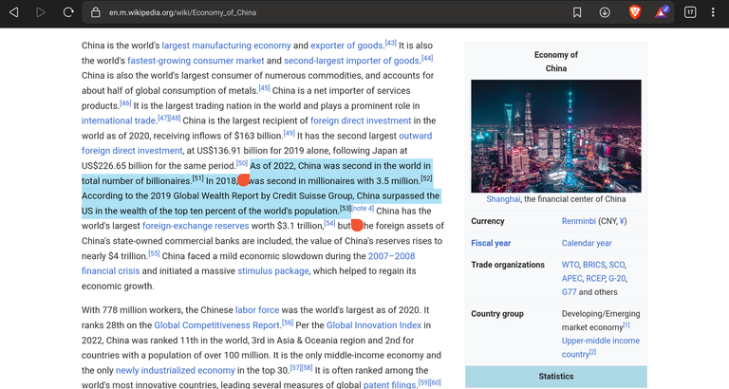Click the Brave Rewards triangle icon
The image size is (729, 389).
[662, 12]
